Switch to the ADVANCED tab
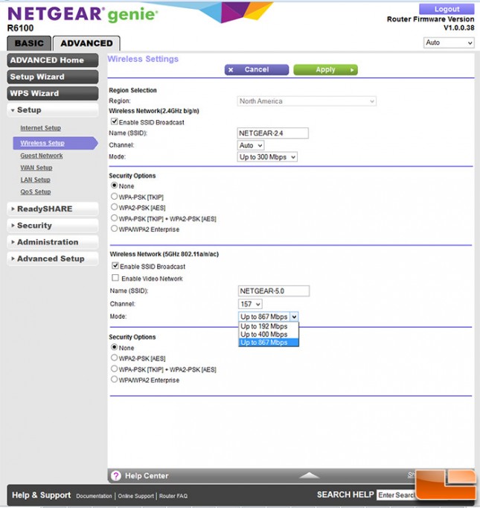 (86, 43)
